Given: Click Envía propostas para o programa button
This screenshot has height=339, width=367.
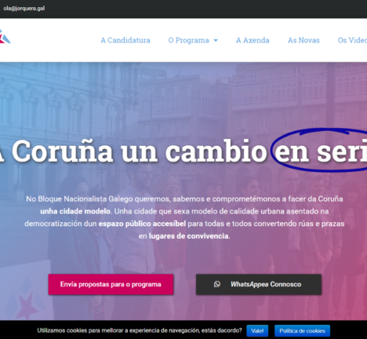Looking at the screenshot, I should point(111,284).
